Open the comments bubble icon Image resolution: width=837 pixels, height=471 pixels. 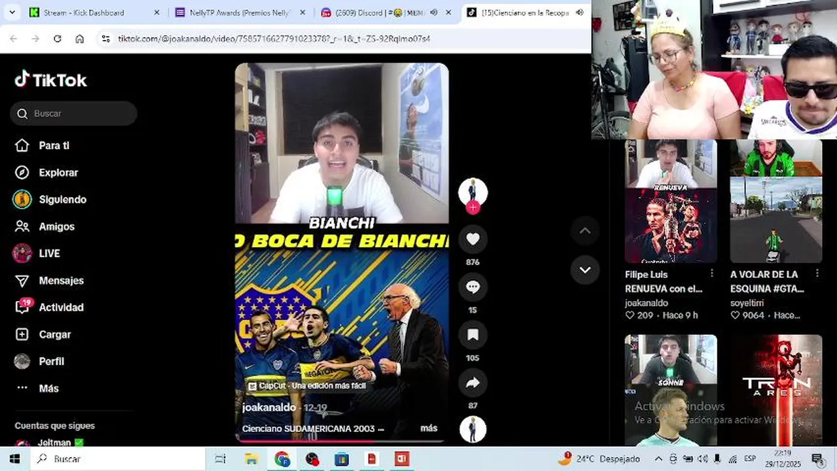point(473,287)
